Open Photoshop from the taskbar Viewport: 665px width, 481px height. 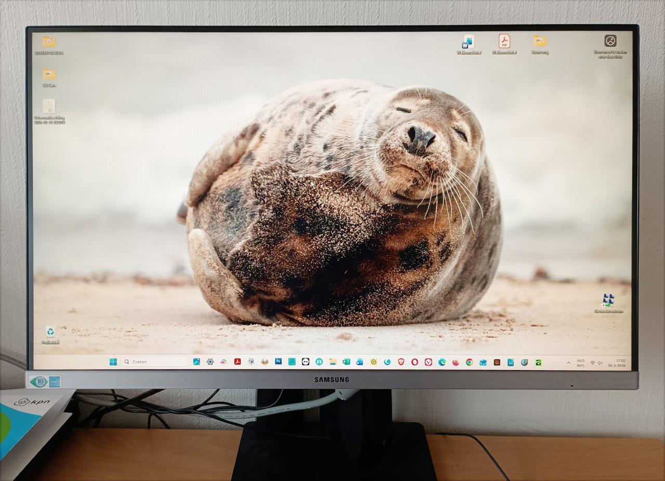point(277,362)
